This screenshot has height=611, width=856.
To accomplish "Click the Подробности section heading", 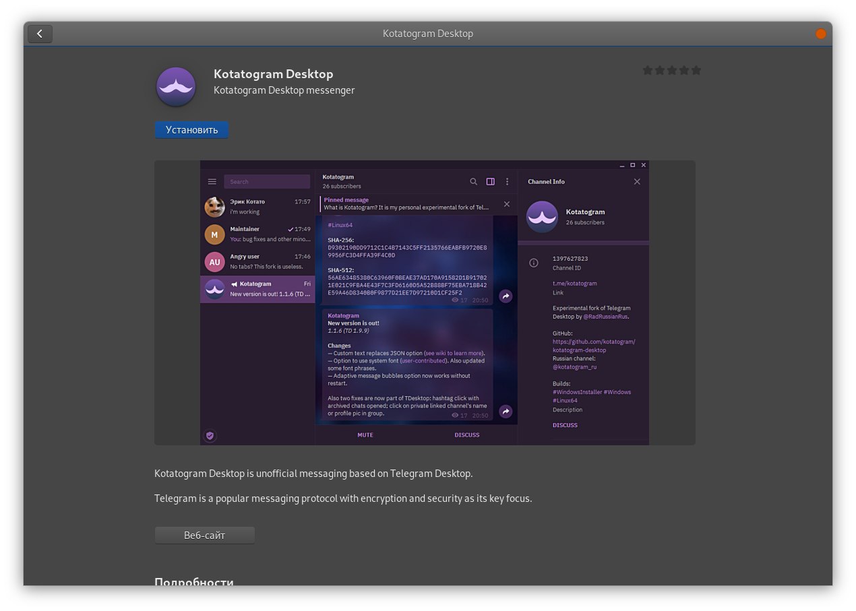I will pos(194,582).
